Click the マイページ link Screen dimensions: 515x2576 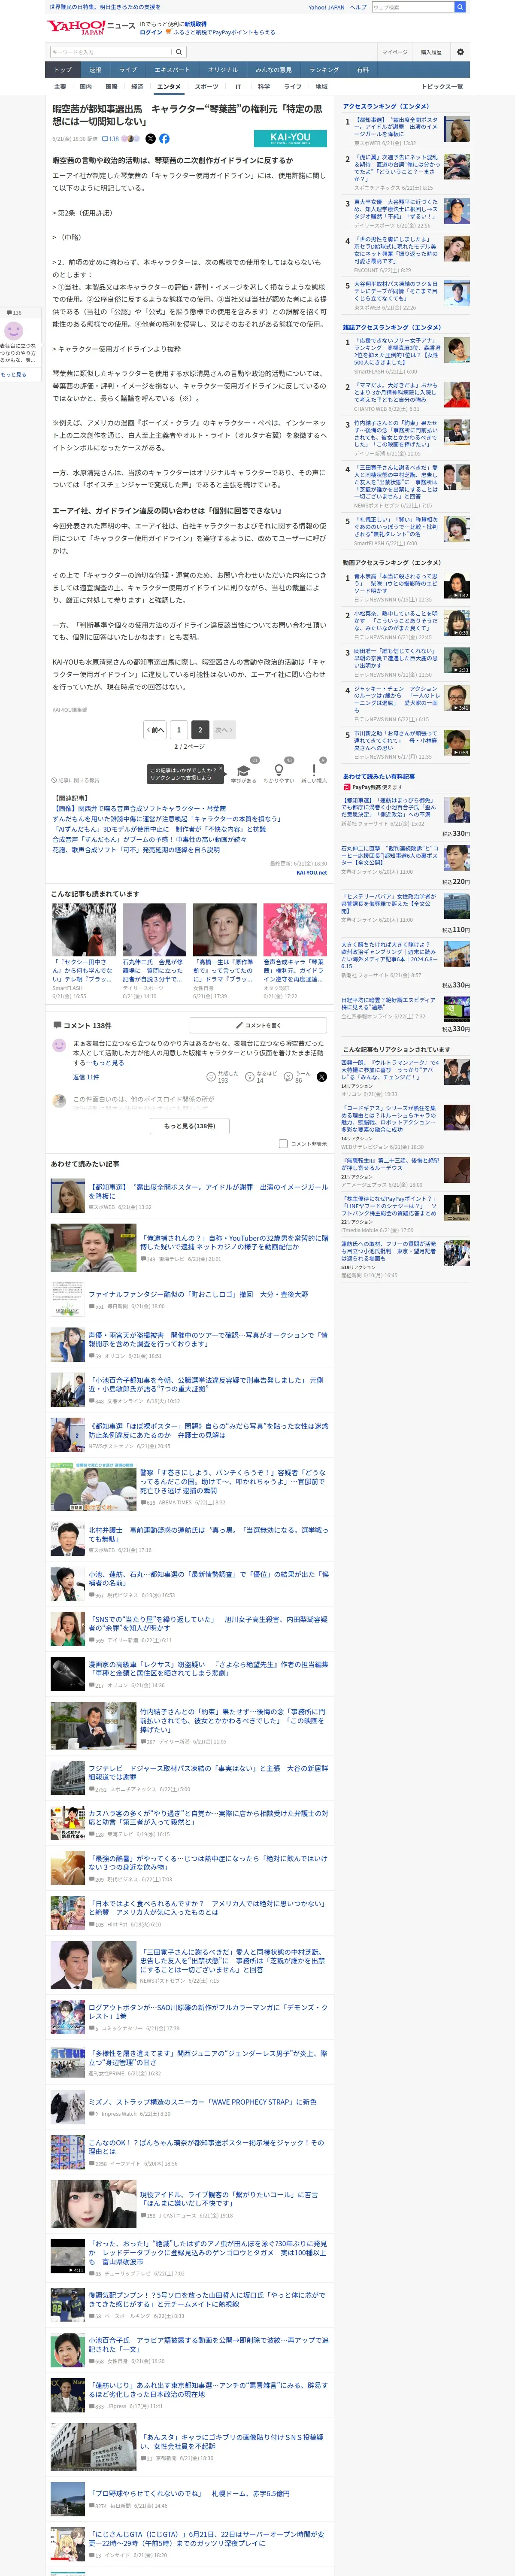pos(395,52)
